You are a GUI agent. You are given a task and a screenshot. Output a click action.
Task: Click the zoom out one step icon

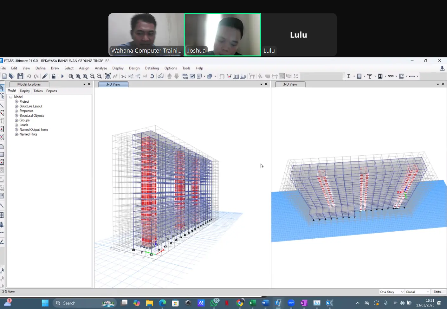[99, 76]
